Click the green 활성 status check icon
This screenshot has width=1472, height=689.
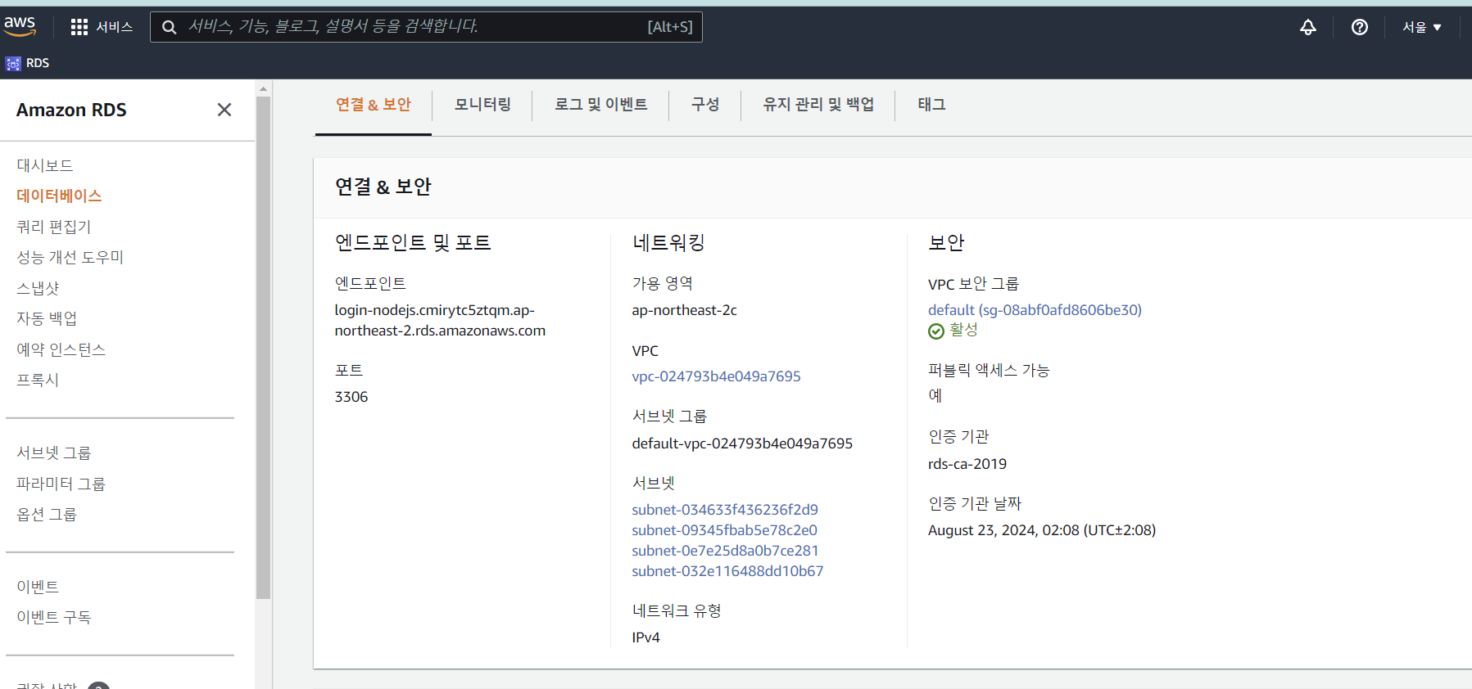936,331
